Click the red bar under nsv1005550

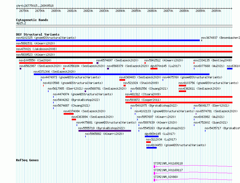56,63
